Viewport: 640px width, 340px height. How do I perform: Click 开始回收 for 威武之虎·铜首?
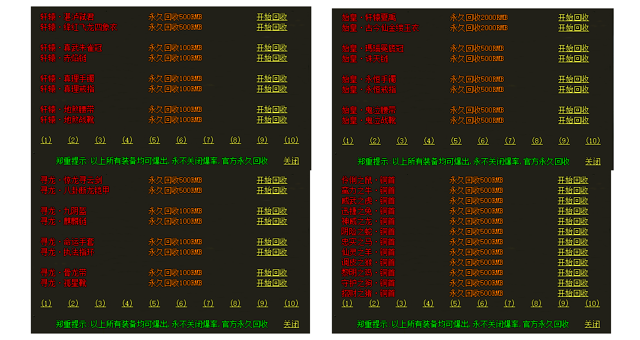[x=573, y=201]
